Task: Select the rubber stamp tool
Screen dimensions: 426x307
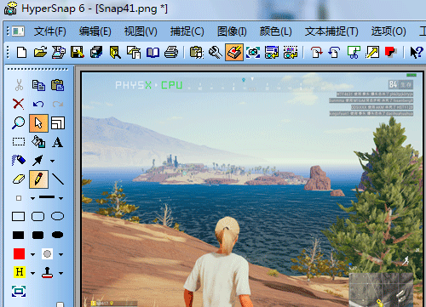Action: pos(47,272)
